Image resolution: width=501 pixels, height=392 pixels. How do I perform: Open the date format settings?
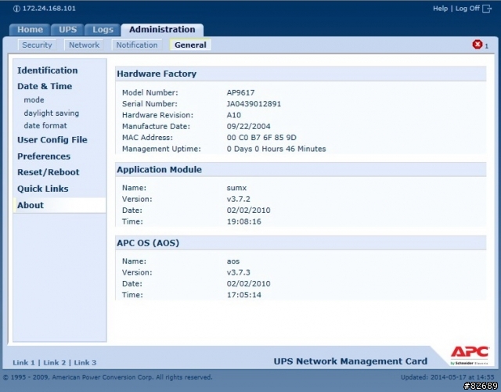[x=45, y=125]
